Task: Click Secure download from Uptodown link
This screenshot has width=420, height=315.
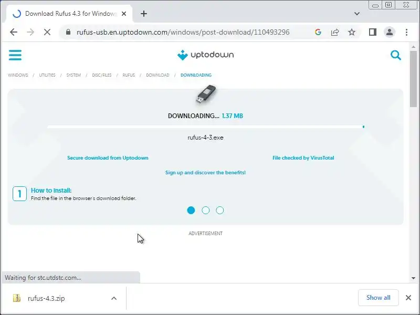Action: click(108, 158)
